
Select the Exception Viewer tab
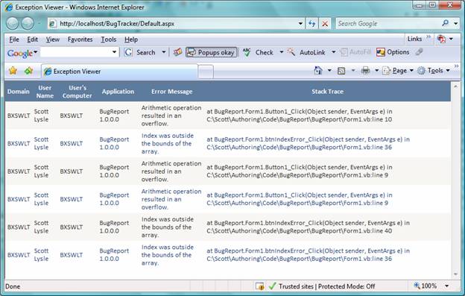pos(119,72)
